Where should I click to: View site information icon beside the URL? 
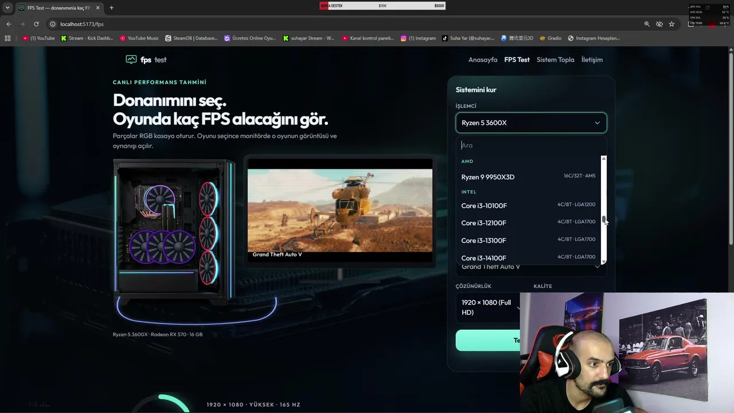tap(53, 24)
